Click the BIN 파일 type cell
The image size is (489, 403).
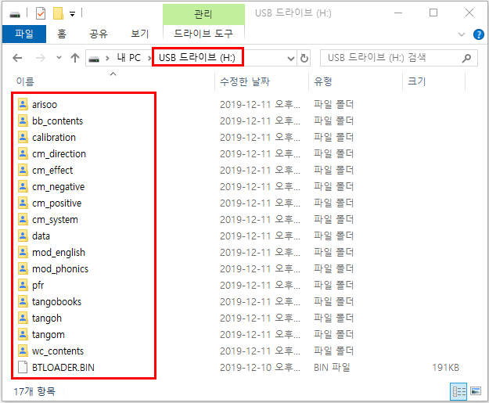332,368
